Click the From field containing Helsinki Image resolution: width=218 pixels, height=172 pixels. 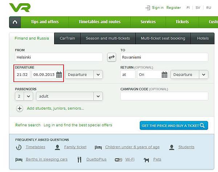click(x=59, y=57)
